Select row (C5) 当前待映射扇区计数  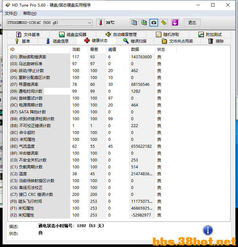[93, 181]
